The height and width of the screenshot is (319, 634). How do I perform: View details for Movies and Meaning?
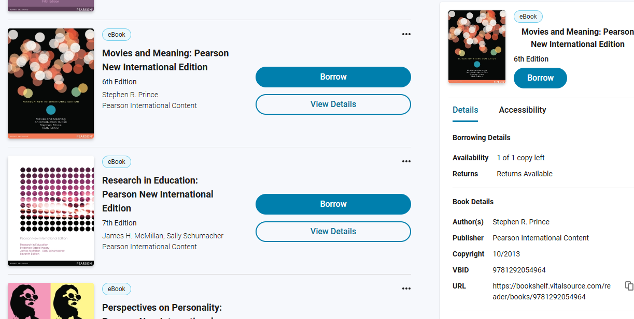coord(333,104)
